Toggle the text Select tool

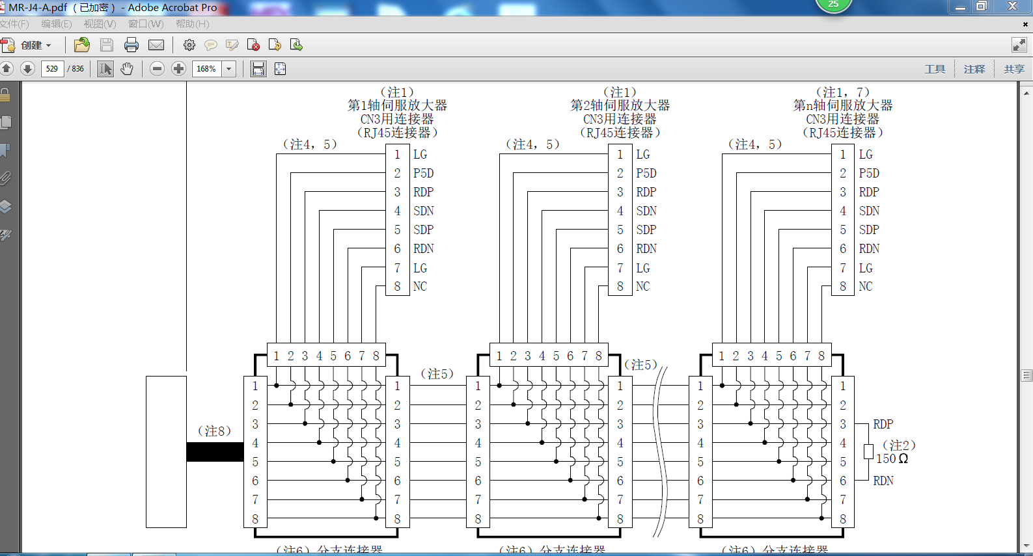pos(105,69)
